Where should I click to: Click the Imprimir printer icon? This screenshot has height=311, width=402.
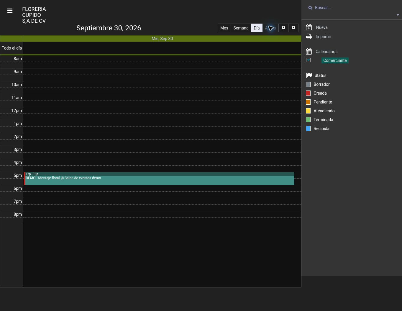pos(309,37)
